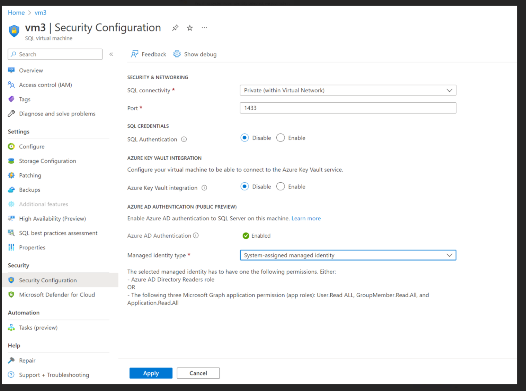View SQL Authentication info tooltip icon
The width and height of the screenshot is (526, 391).
(x=184, y=139)
